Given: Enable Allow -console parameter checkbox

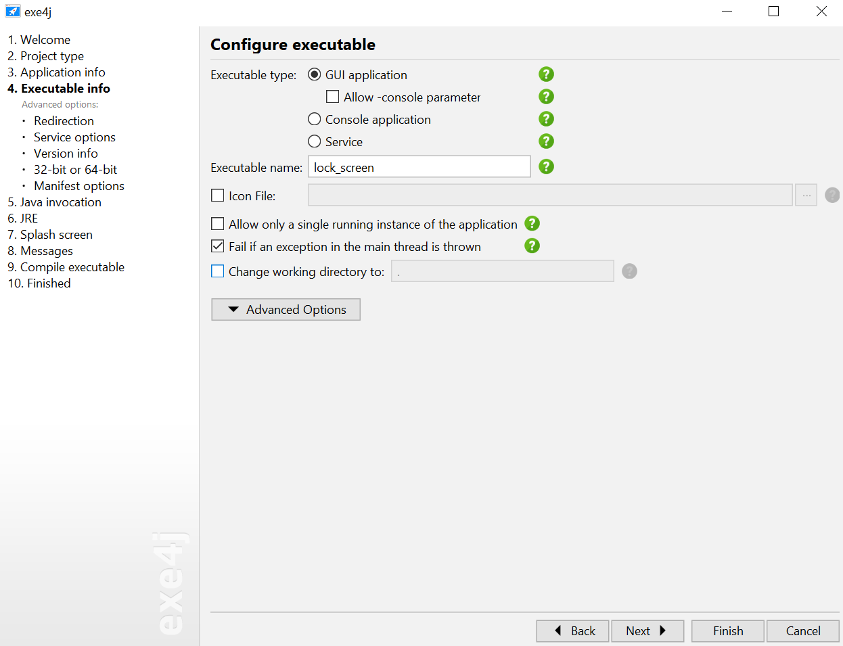Looking at the screenshot, I should pos(333,97).
